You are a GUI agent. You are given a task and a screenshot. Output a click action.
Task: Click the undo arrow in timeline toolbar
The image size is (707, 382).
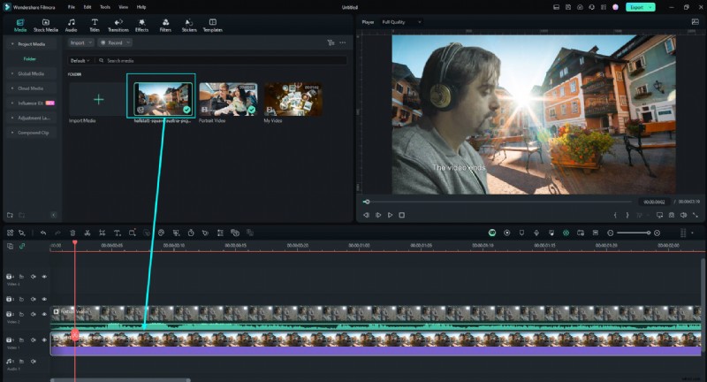click(x=42, y=233)
